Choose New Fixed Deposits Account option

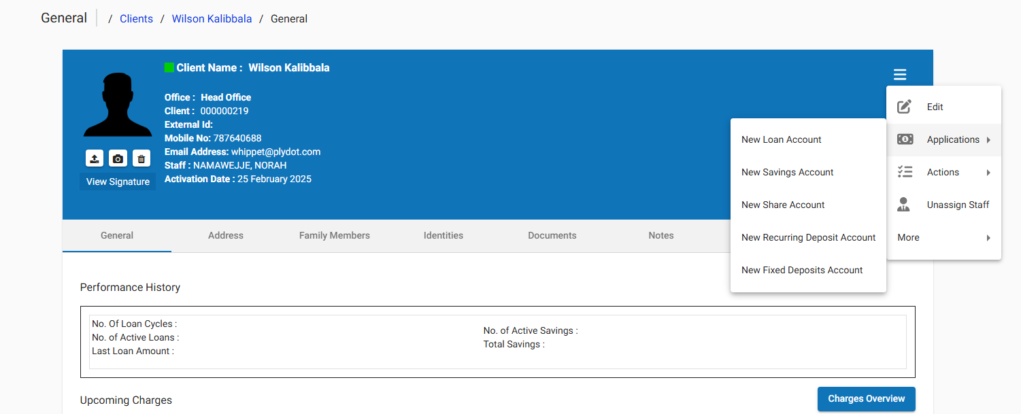coord(801,270)
